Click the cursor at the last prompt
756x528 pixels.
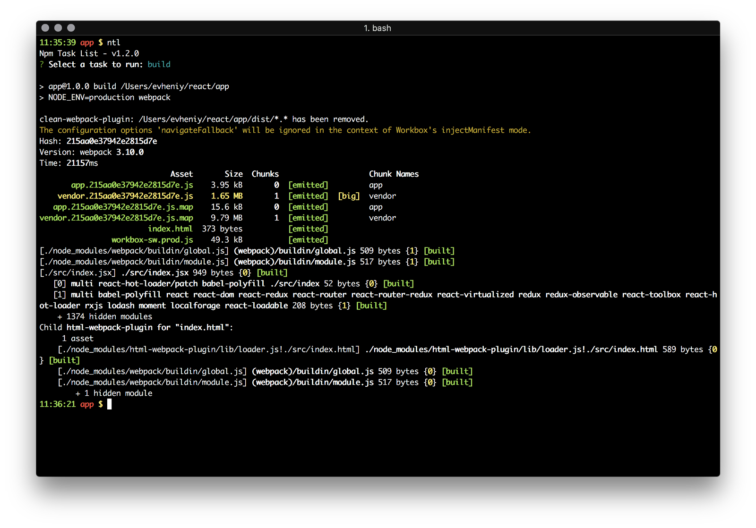(x=109, y=404)
